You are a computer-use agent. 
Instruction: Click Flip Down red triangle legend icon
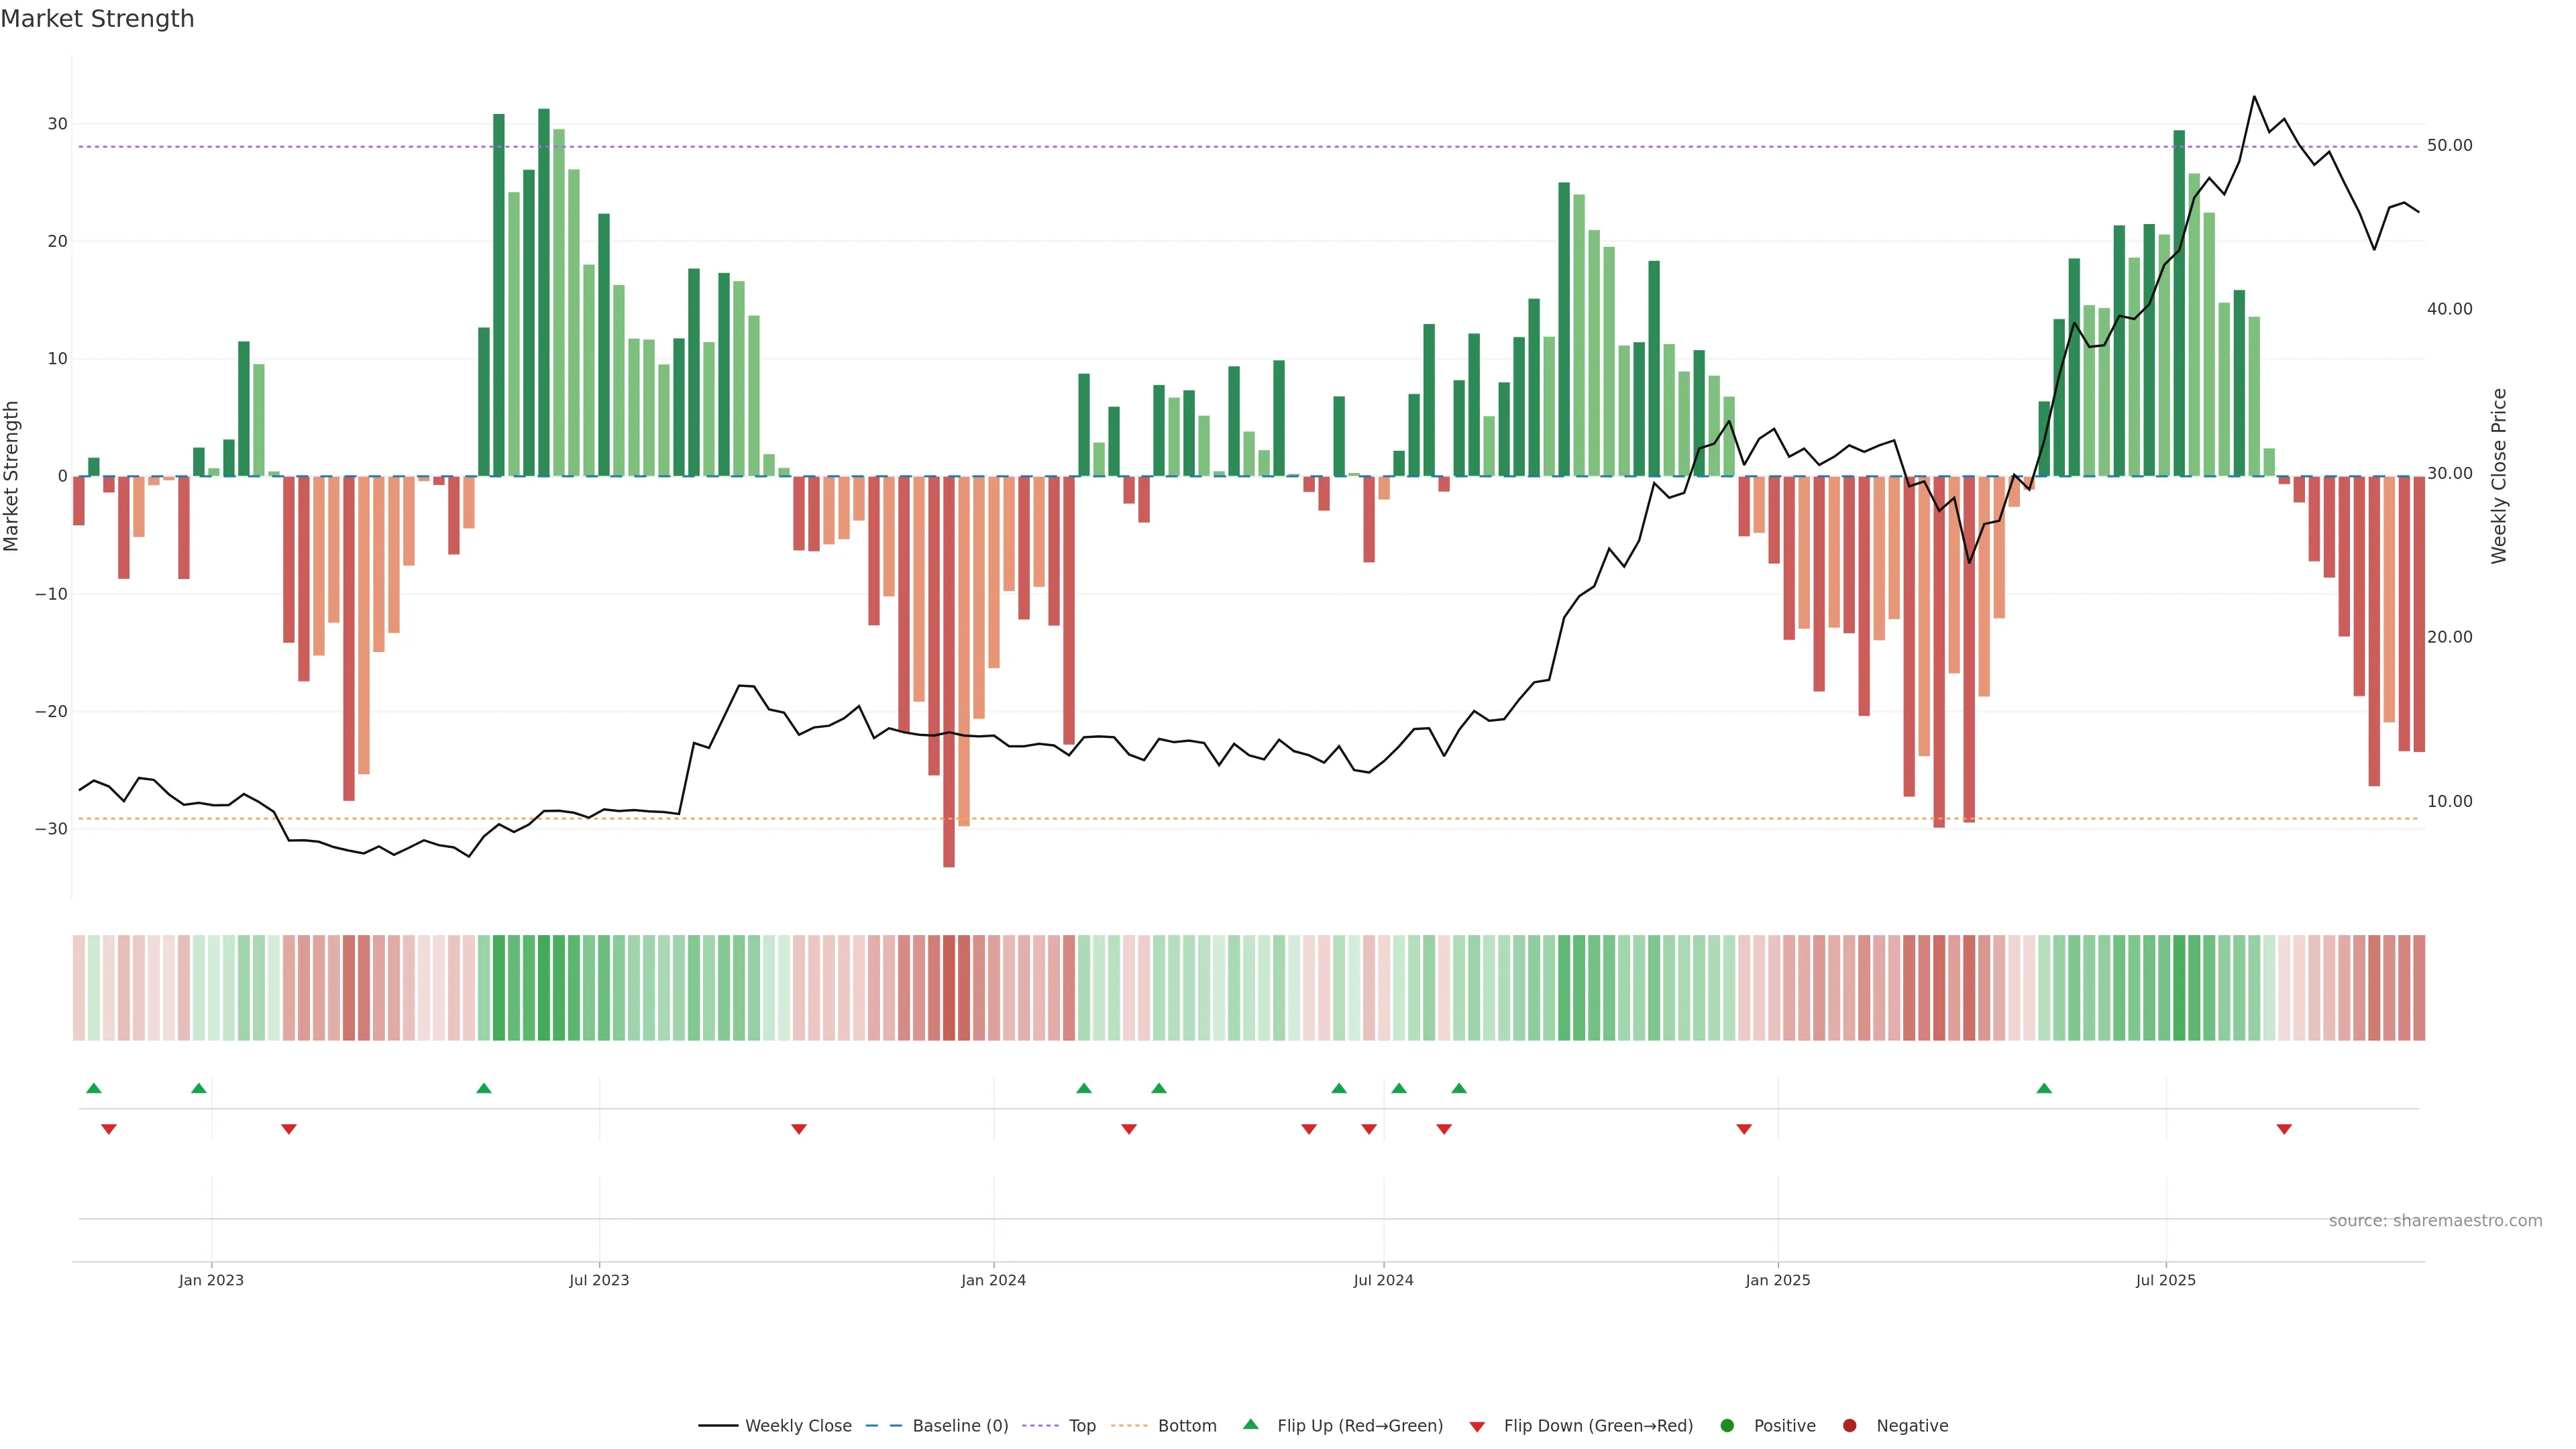[x=1477, y=1426]
